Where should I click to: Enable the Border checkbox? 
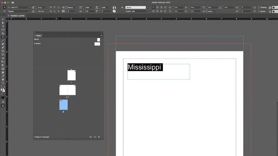click(x=259, y=11)
